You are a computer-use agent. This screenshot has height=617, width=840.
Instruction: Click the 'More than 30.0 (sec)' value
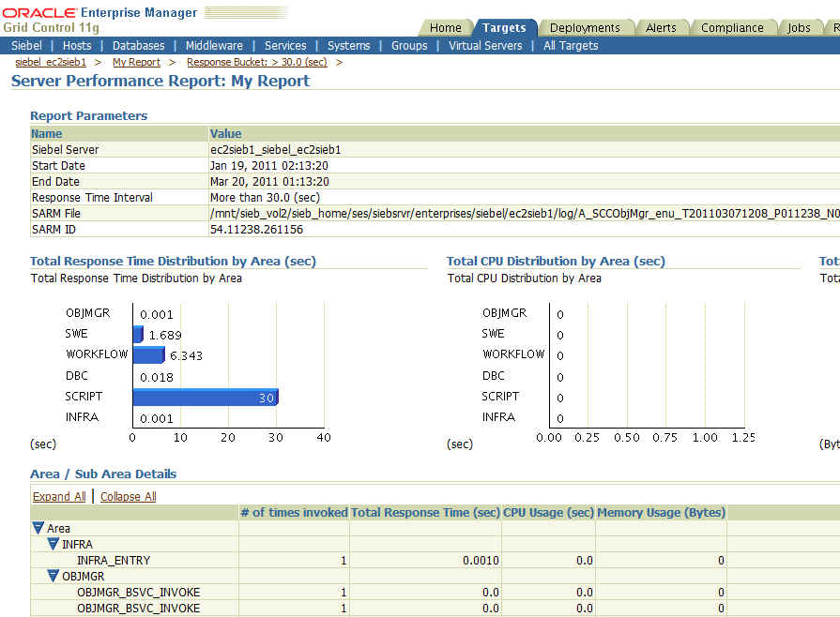[x=265, y=198]
